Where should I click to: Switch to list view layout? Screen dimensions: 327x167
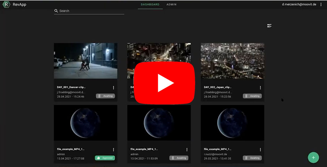[x=269, y=26]
